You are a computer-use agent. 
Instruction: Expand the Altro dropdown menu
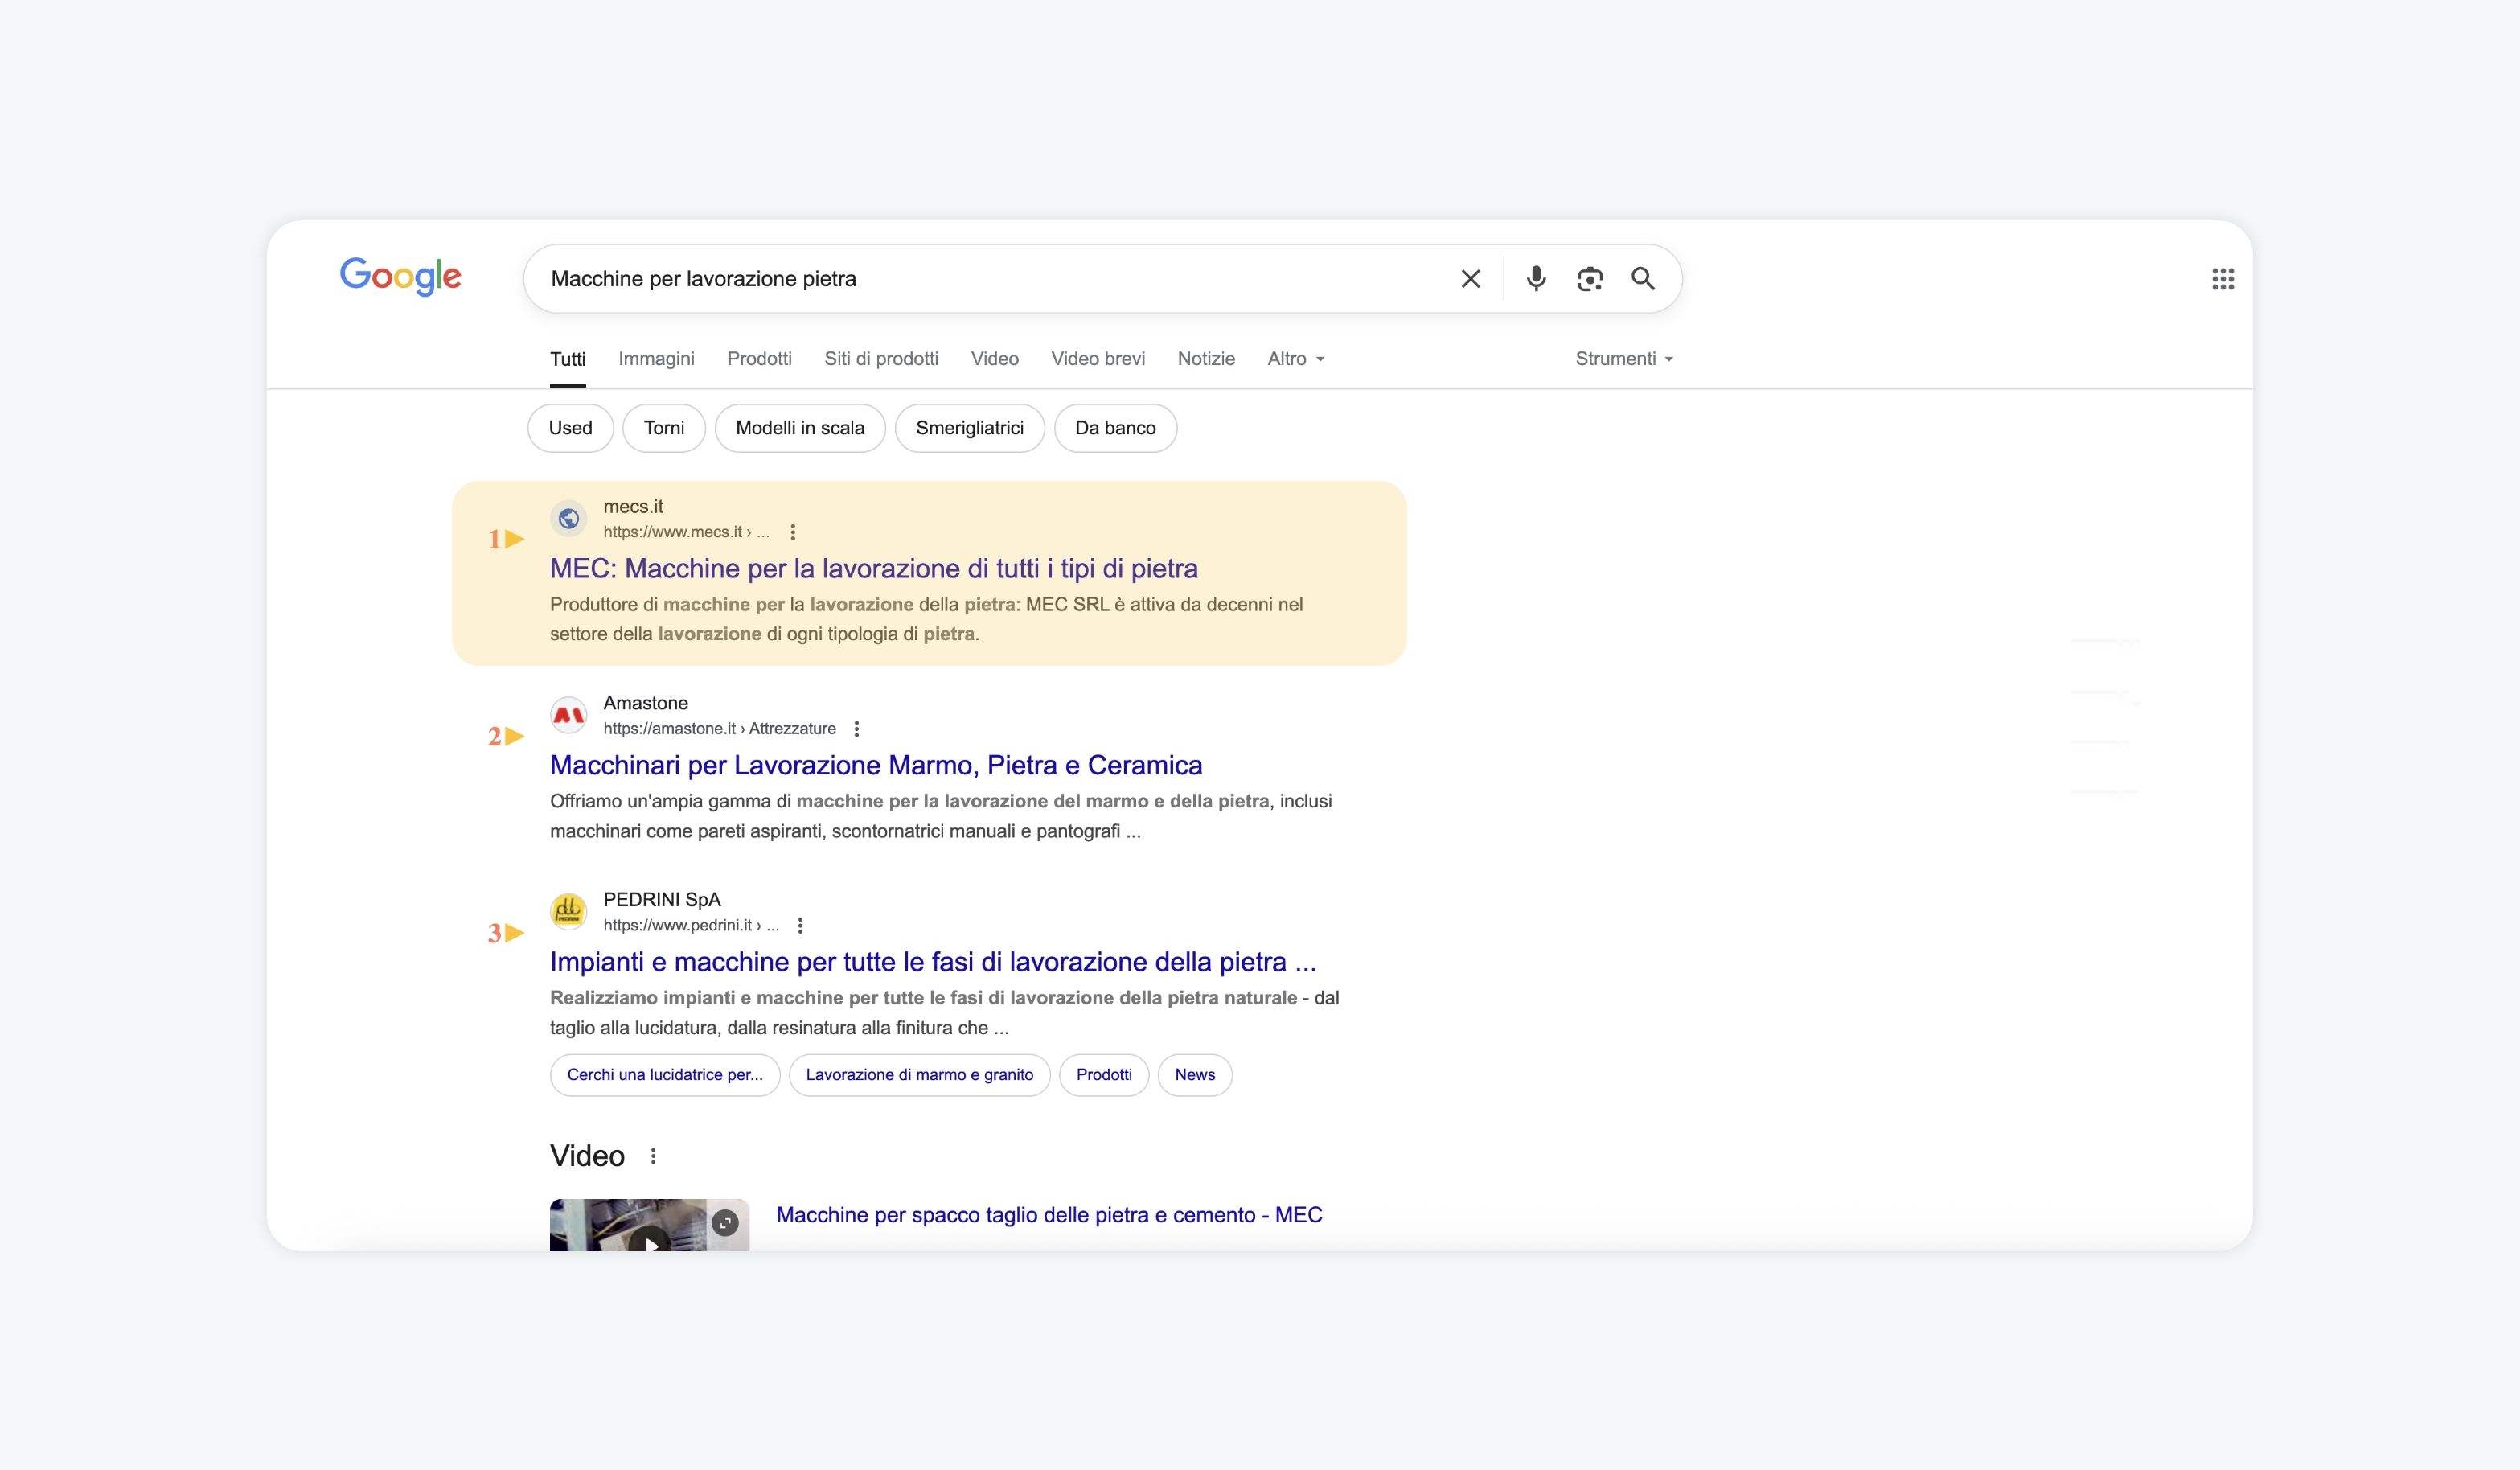(x=1296, y=359)
